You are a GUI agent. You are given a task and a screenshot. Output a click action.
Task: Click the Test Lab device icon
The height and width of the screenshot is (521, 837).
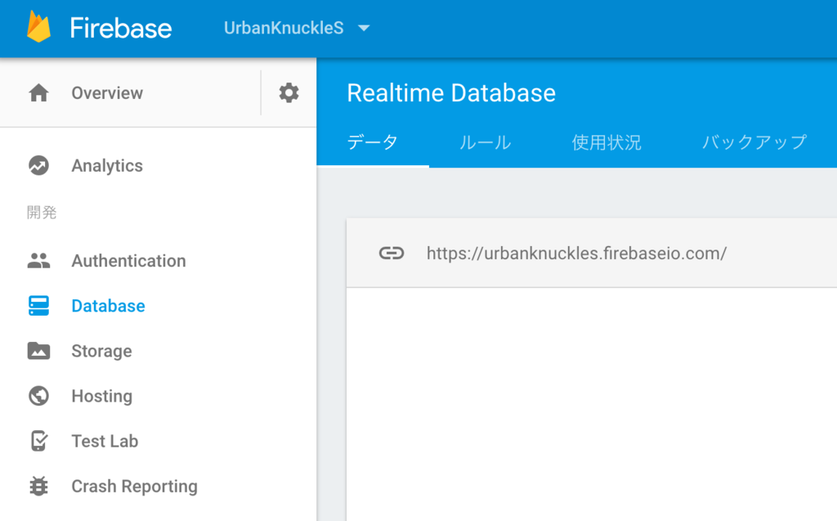click(x=38, y=441)
